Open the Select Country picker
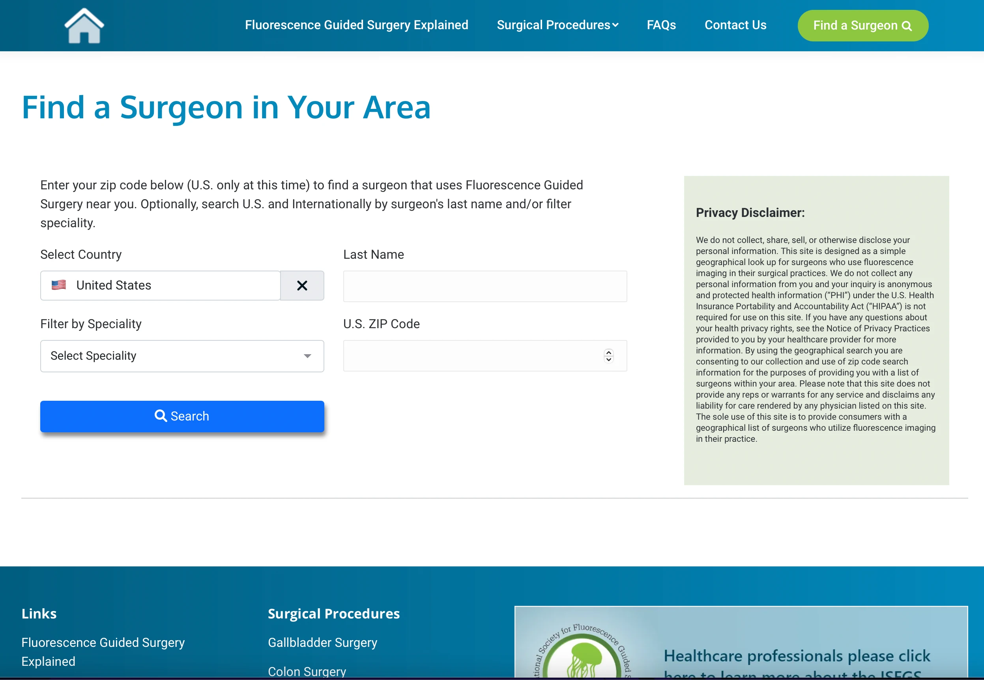Viewport: 984px width, 680px height. click(161, 285)
